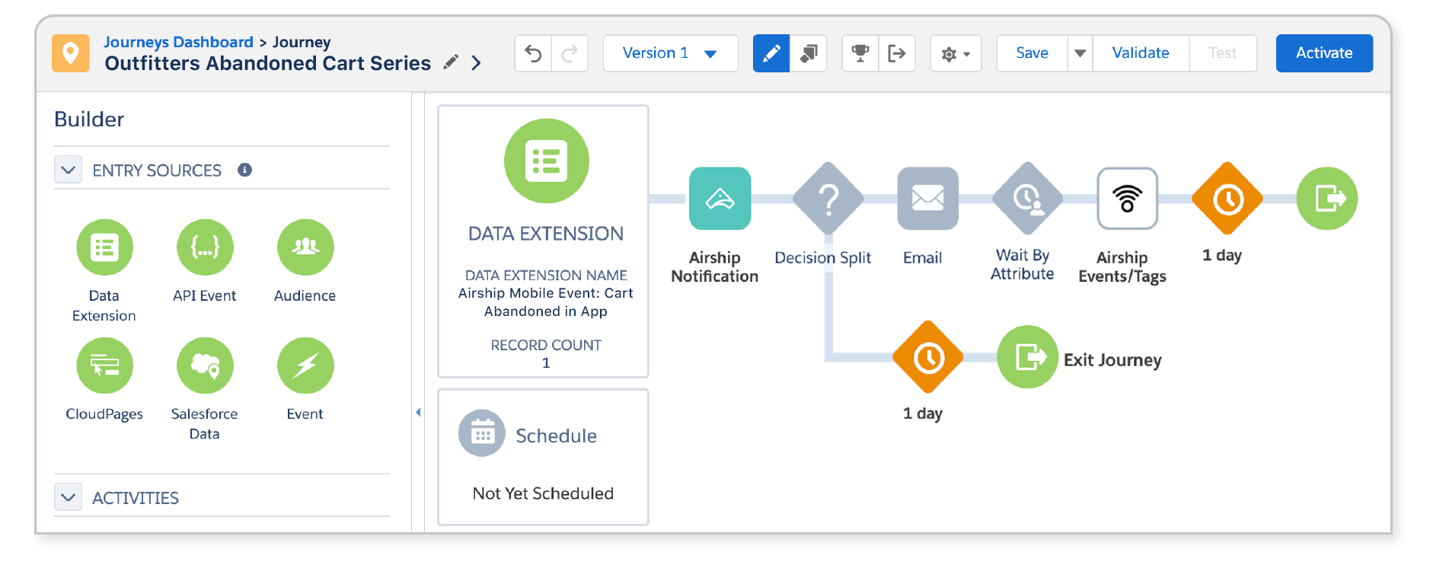Select the Airship Events/Tags activity
1433x565 pixels.
coord(1127,199)
